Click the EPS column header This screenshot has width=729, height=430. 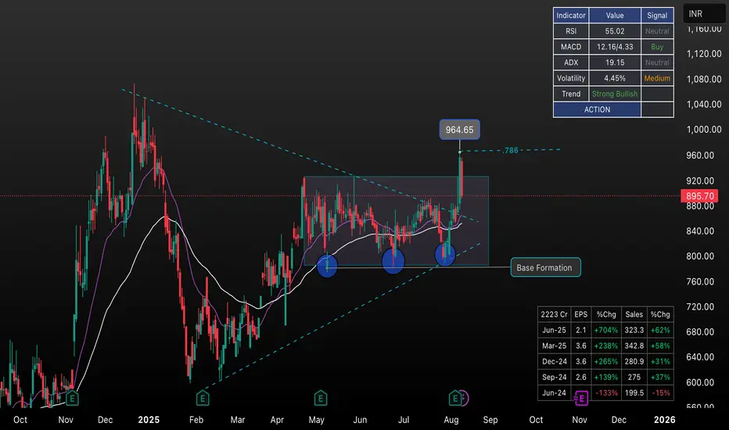click(x=580, y=315)
